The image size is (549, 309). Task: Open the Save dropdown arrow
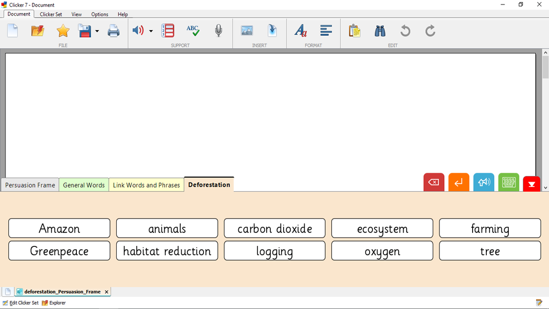tap(97, 32)
